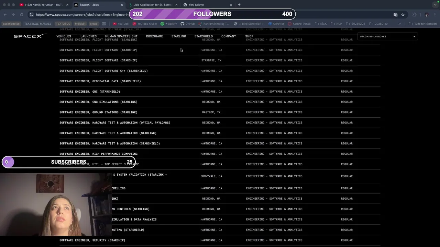The width and height of the screenshot is (440, 247).
Task: Open the Starshield menu item
Action: point(203,36)
